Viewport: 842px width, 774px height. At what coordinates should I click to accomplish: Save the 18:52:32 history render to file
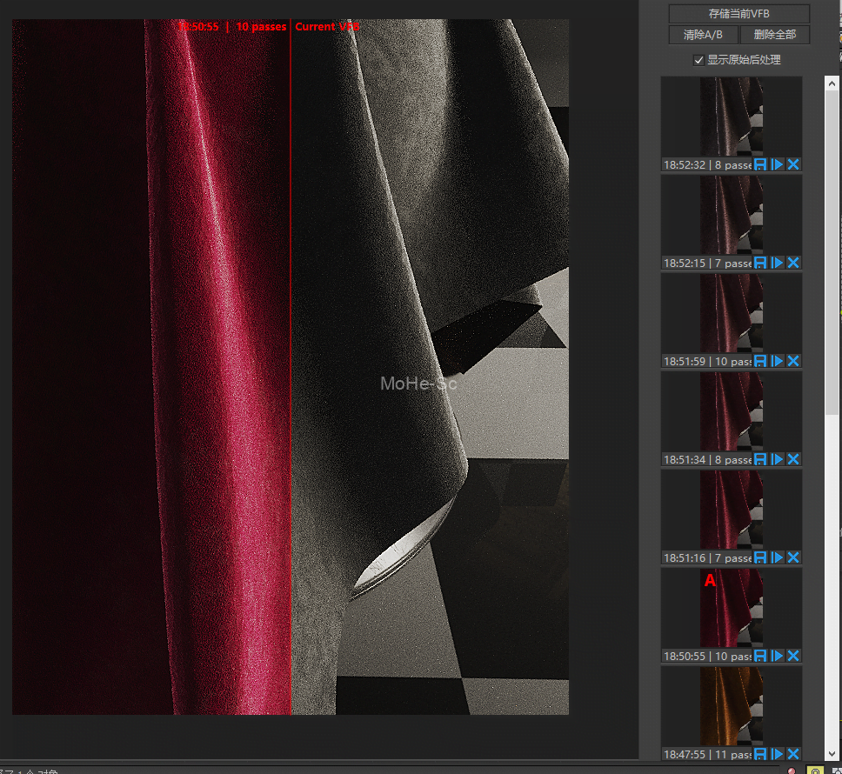760,164
